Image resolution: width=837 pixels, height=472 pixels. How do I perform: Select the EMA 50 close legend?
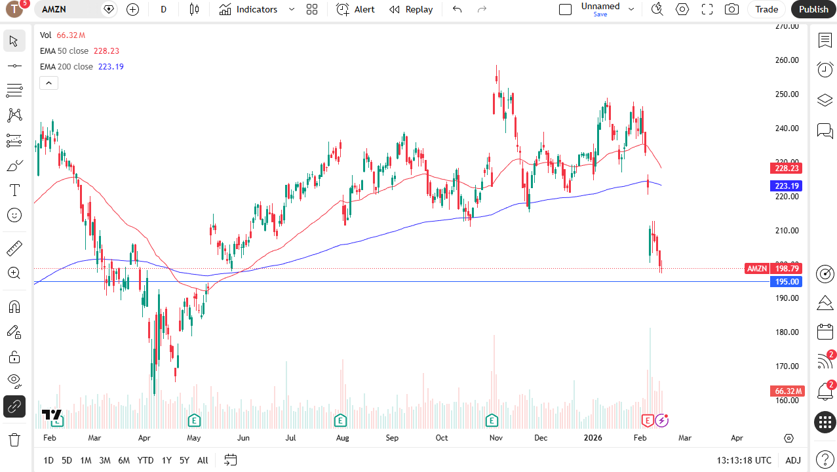tap(64, 50)
